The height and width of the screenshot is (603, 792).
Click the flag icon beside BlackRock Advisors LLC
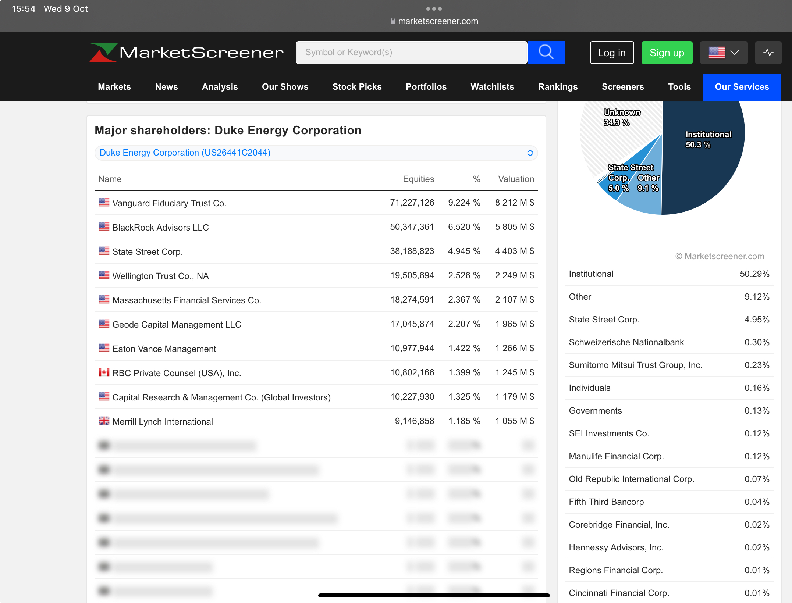pyautogui.click(x=104, y=226)
